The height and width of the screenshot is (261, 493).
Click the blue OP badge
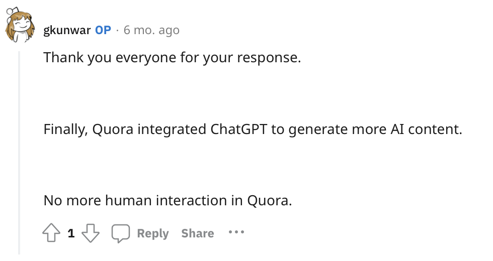(x=103, y=30)
